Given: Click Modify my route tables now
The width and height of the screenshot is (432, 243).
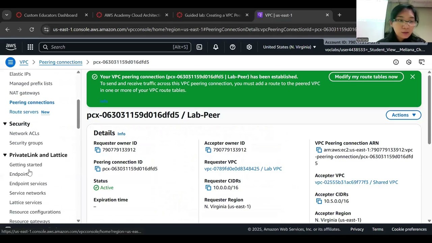Looking at the screenshot, I should coord(366,77).
